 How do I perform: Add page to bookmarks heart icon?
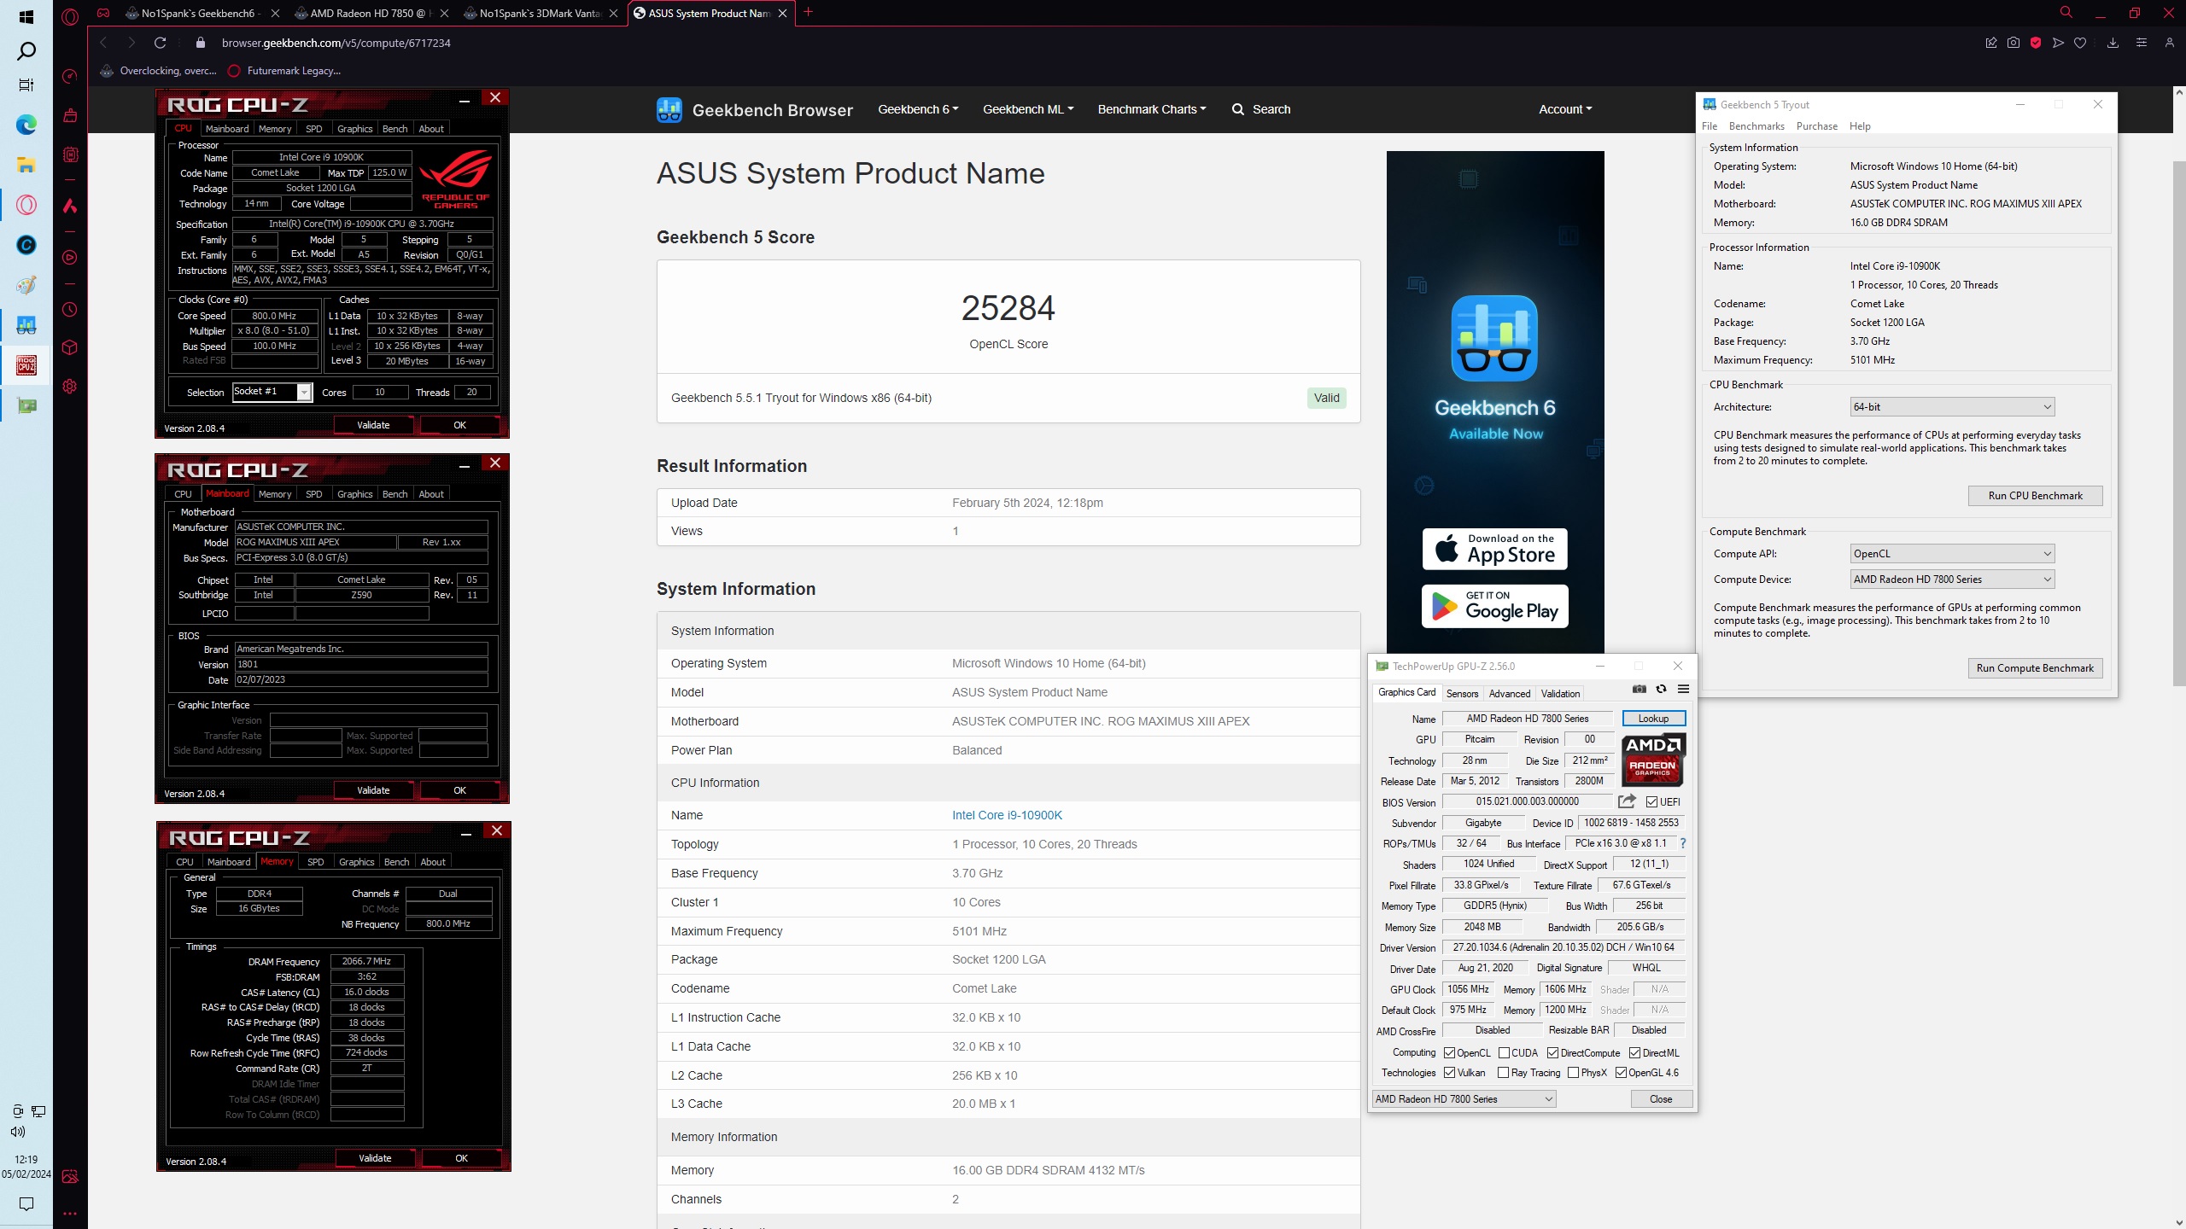click(x=2080, y=43)
